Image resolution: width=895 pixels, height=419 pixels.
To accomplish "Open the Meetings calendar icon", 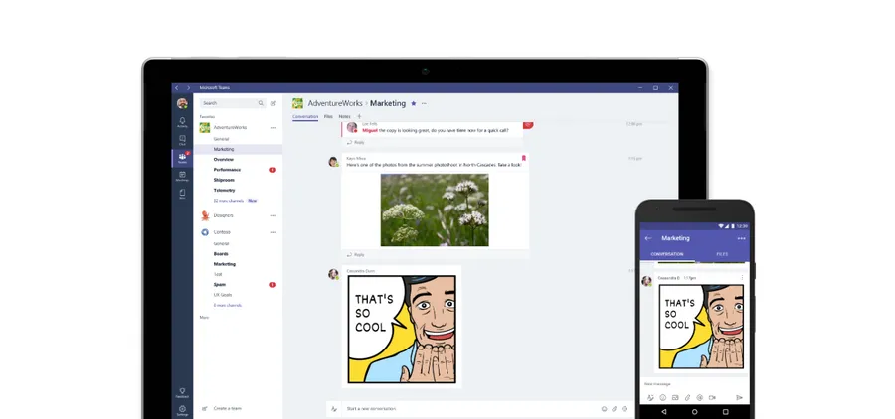I will click(x=182, y=176).
